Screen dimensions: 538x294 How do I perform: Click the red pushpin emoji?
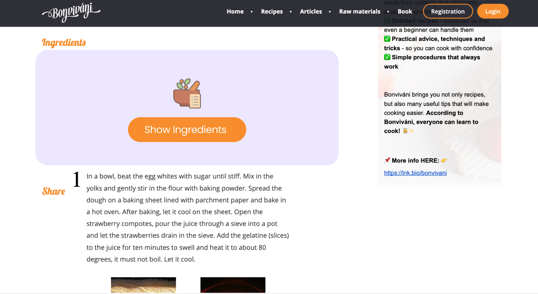pyautogui.click(x=387, y=160)
